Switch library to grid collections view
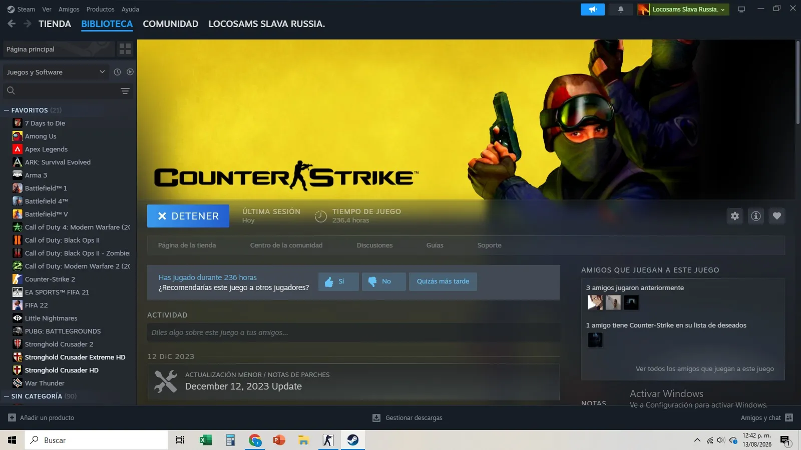 click(x=125, y=49)
